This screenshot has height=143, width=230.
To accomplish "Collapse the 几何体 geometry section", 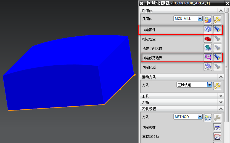I will pyautogui.click(x=220, y=11).
